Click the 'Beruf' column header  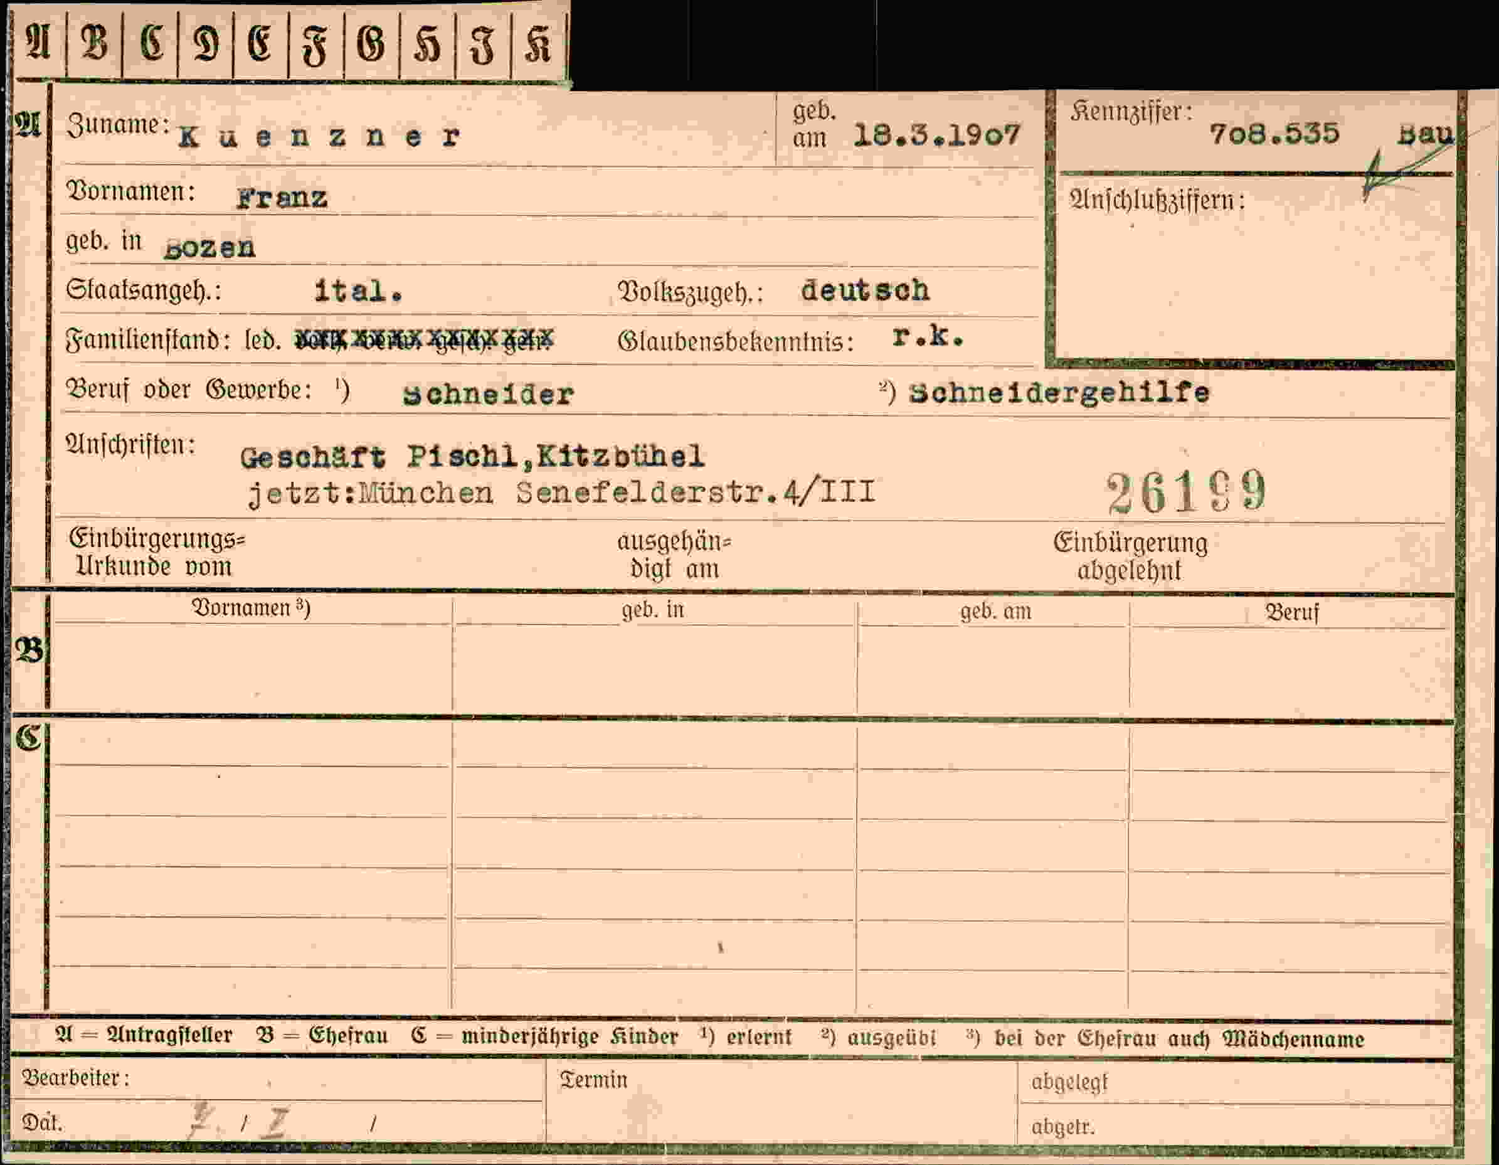pos(1292,612)
